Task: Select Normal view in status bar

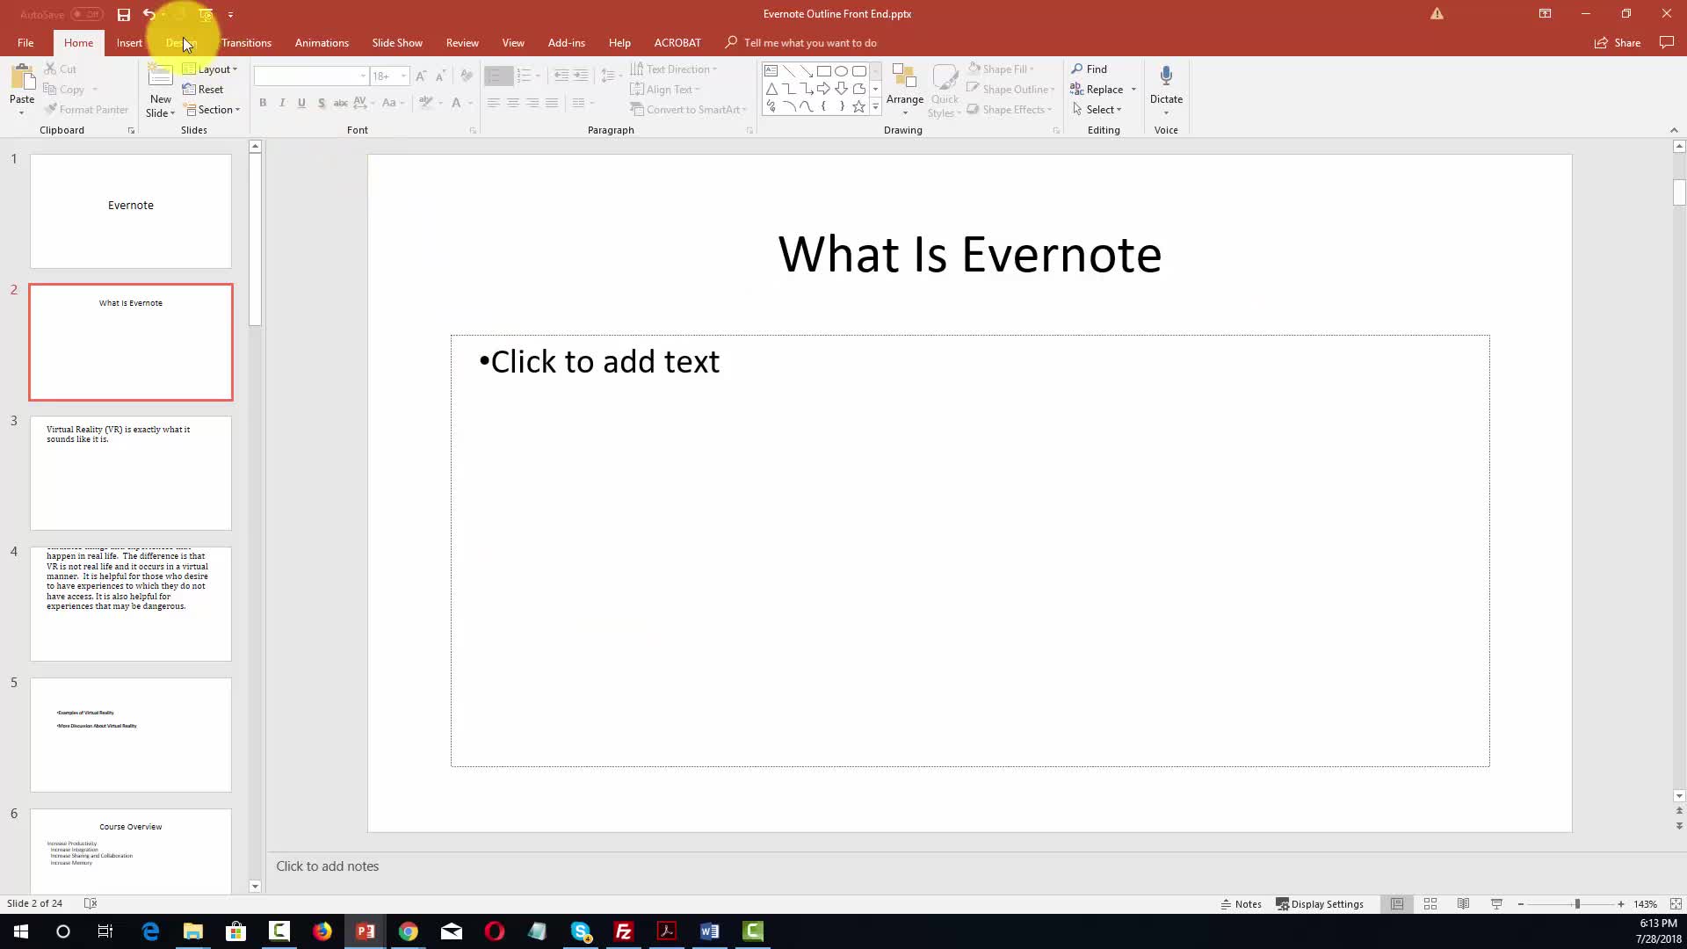Action: click(1397, 904)
